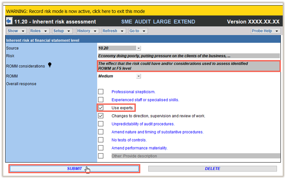The width and height of the screenshot is (286, 179).
Task: Open the Refresh dropdown menu
Action: click(x=114, y=31)
